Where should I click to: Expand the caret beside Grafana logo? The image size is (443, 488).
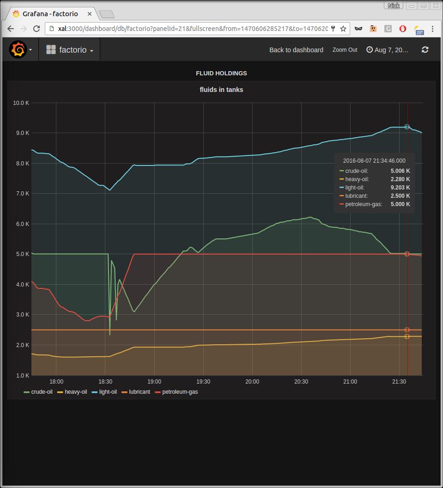pos(30,50)
